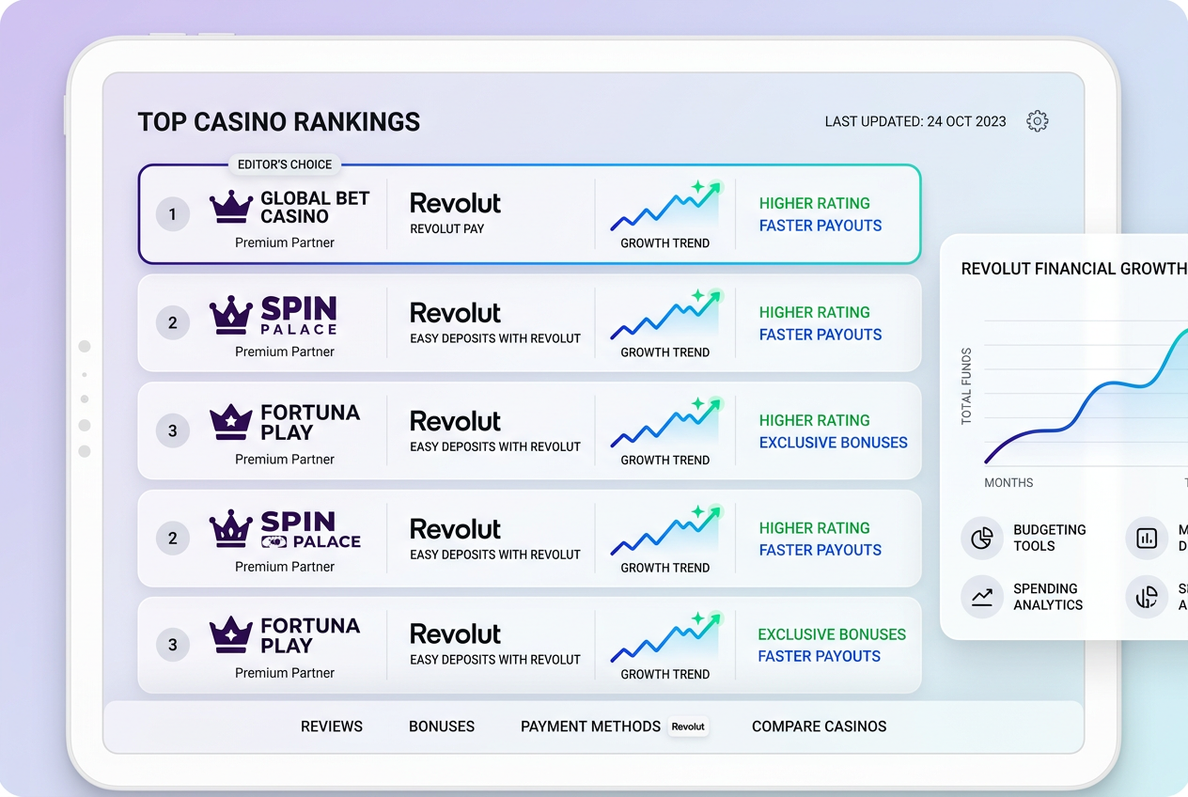Click the banknote icon in the Spin Palace logo
Screen dimensions: 1188x797
point(274,542)
